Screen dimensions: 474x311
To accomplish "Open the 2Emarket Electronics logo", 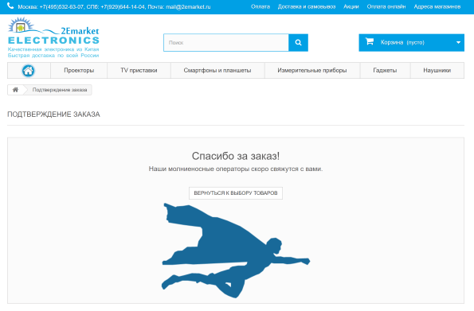I will click(53, 37).
